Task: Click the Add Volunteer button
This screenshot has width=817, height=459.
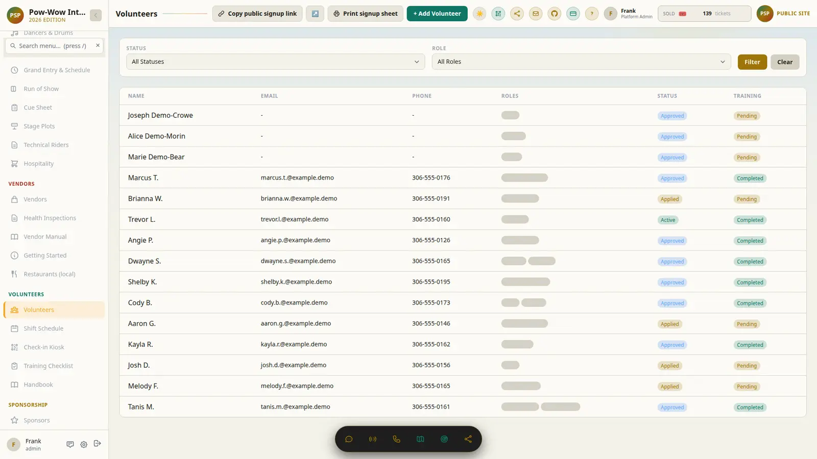Action: coord(437,14)
